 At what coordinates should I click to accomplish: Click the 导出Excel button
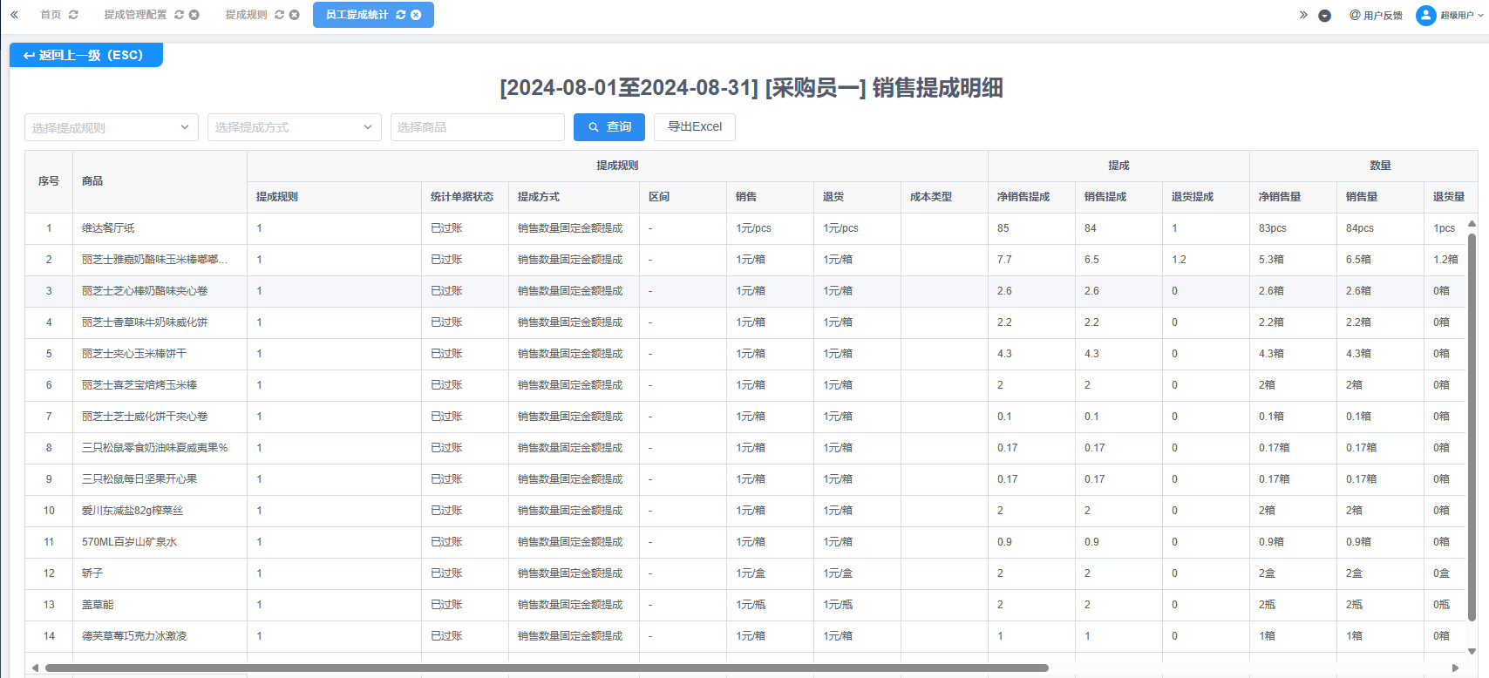coord(695,127)
